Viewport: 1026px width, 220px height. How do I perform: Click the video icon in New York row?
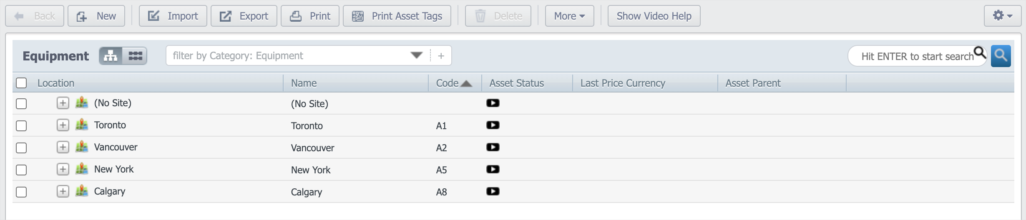tap(493, 169)
